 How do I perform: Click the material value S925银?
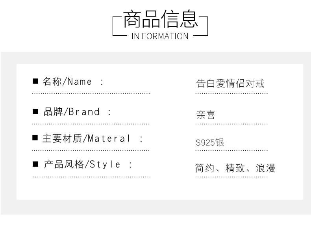[x=210, y=142]
